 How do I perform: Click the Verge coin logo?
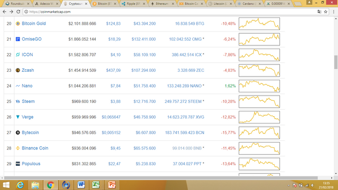[x=18, y=117]
